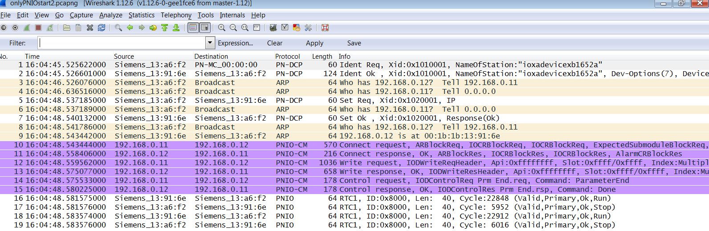Sort by the Time column header
This screenshot has width=709, height=231.
(32, 57)
